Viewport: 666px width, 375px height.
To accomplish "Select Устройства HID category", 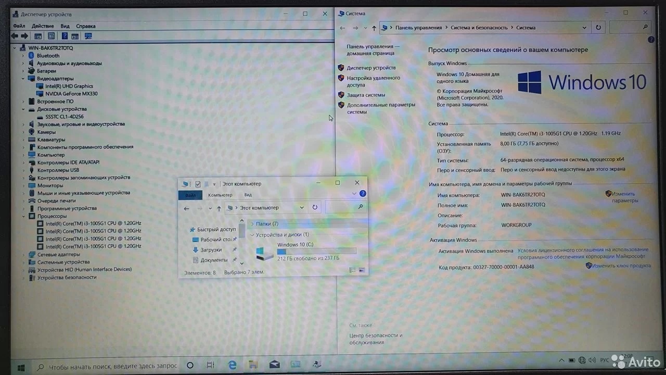I will pyautogui.click(x=84, y=270).
